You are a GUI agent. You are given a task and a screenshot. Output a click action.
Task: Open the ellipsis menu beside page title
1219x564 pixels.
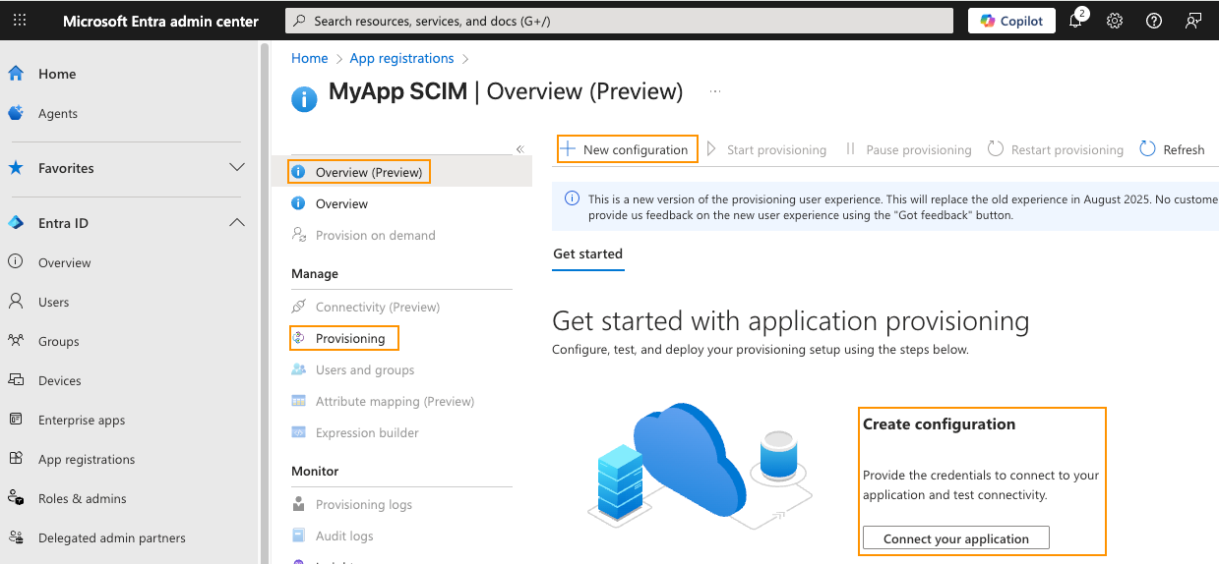[x=715, y=91]
